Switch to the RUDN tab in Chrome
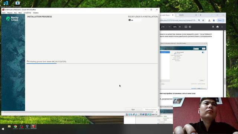Image resolution: width=238 pixels, height=134 pixels. point(181,15)
